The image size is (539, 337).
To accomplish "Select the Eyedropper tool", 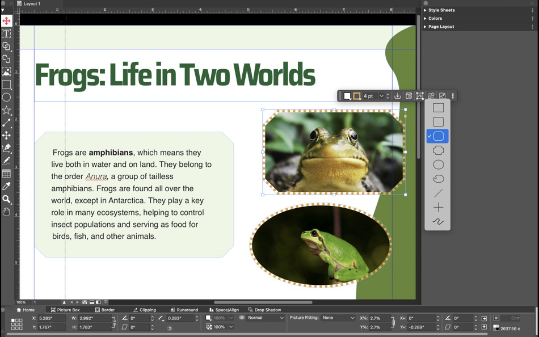I will [6, 187].
